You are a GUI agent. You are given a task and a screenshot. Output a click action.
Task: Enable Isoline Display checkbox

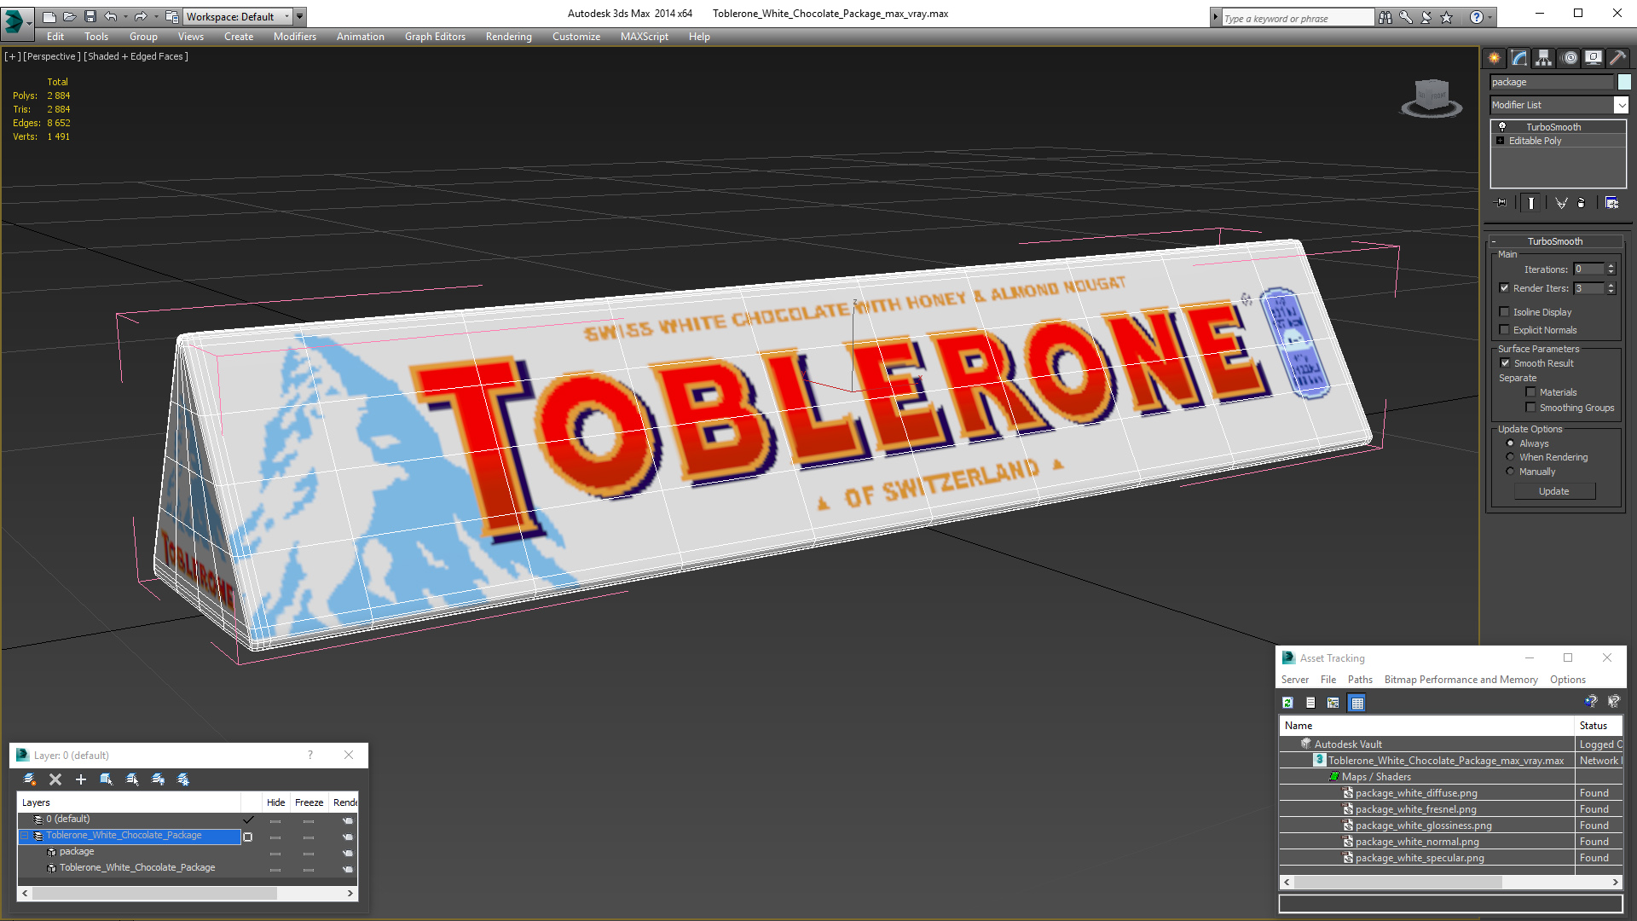coord(1505,312)
